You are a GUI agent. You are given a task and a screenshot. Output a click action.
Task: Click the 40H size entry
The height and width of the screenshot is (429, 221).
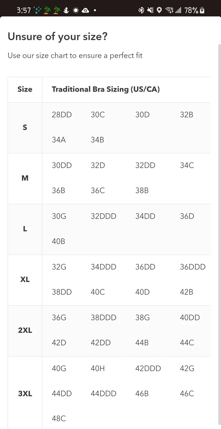pyautogui.click(x=98, y=369)
